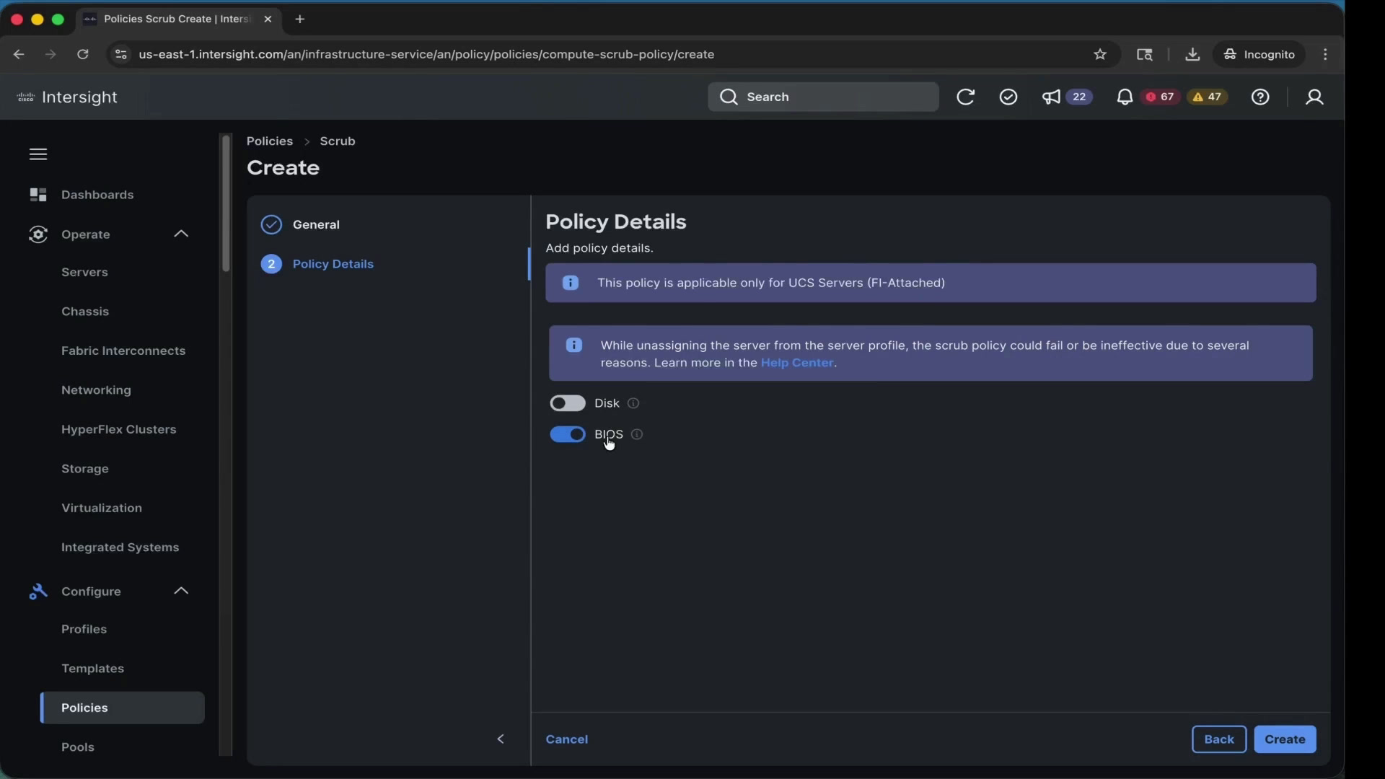
Task: Select Policies in the sidebar
Action: click(x=123, y=708)
